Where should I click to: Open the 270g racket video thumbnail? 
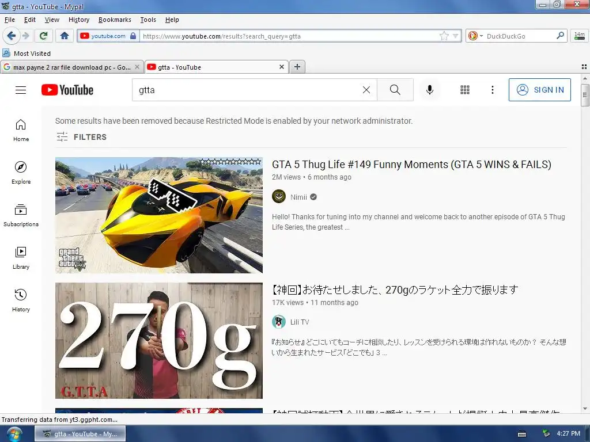click(159, 341)
